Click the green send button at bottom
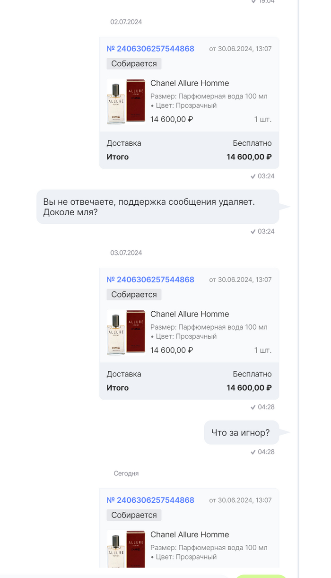The image size is (331, 578). 261,576
